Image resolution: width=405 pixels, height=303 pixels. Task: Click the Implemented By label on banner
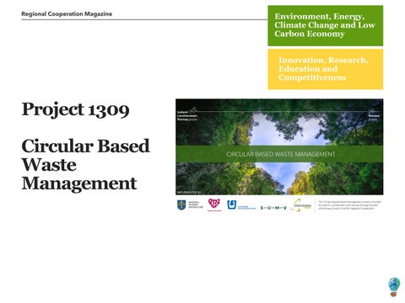189,193
